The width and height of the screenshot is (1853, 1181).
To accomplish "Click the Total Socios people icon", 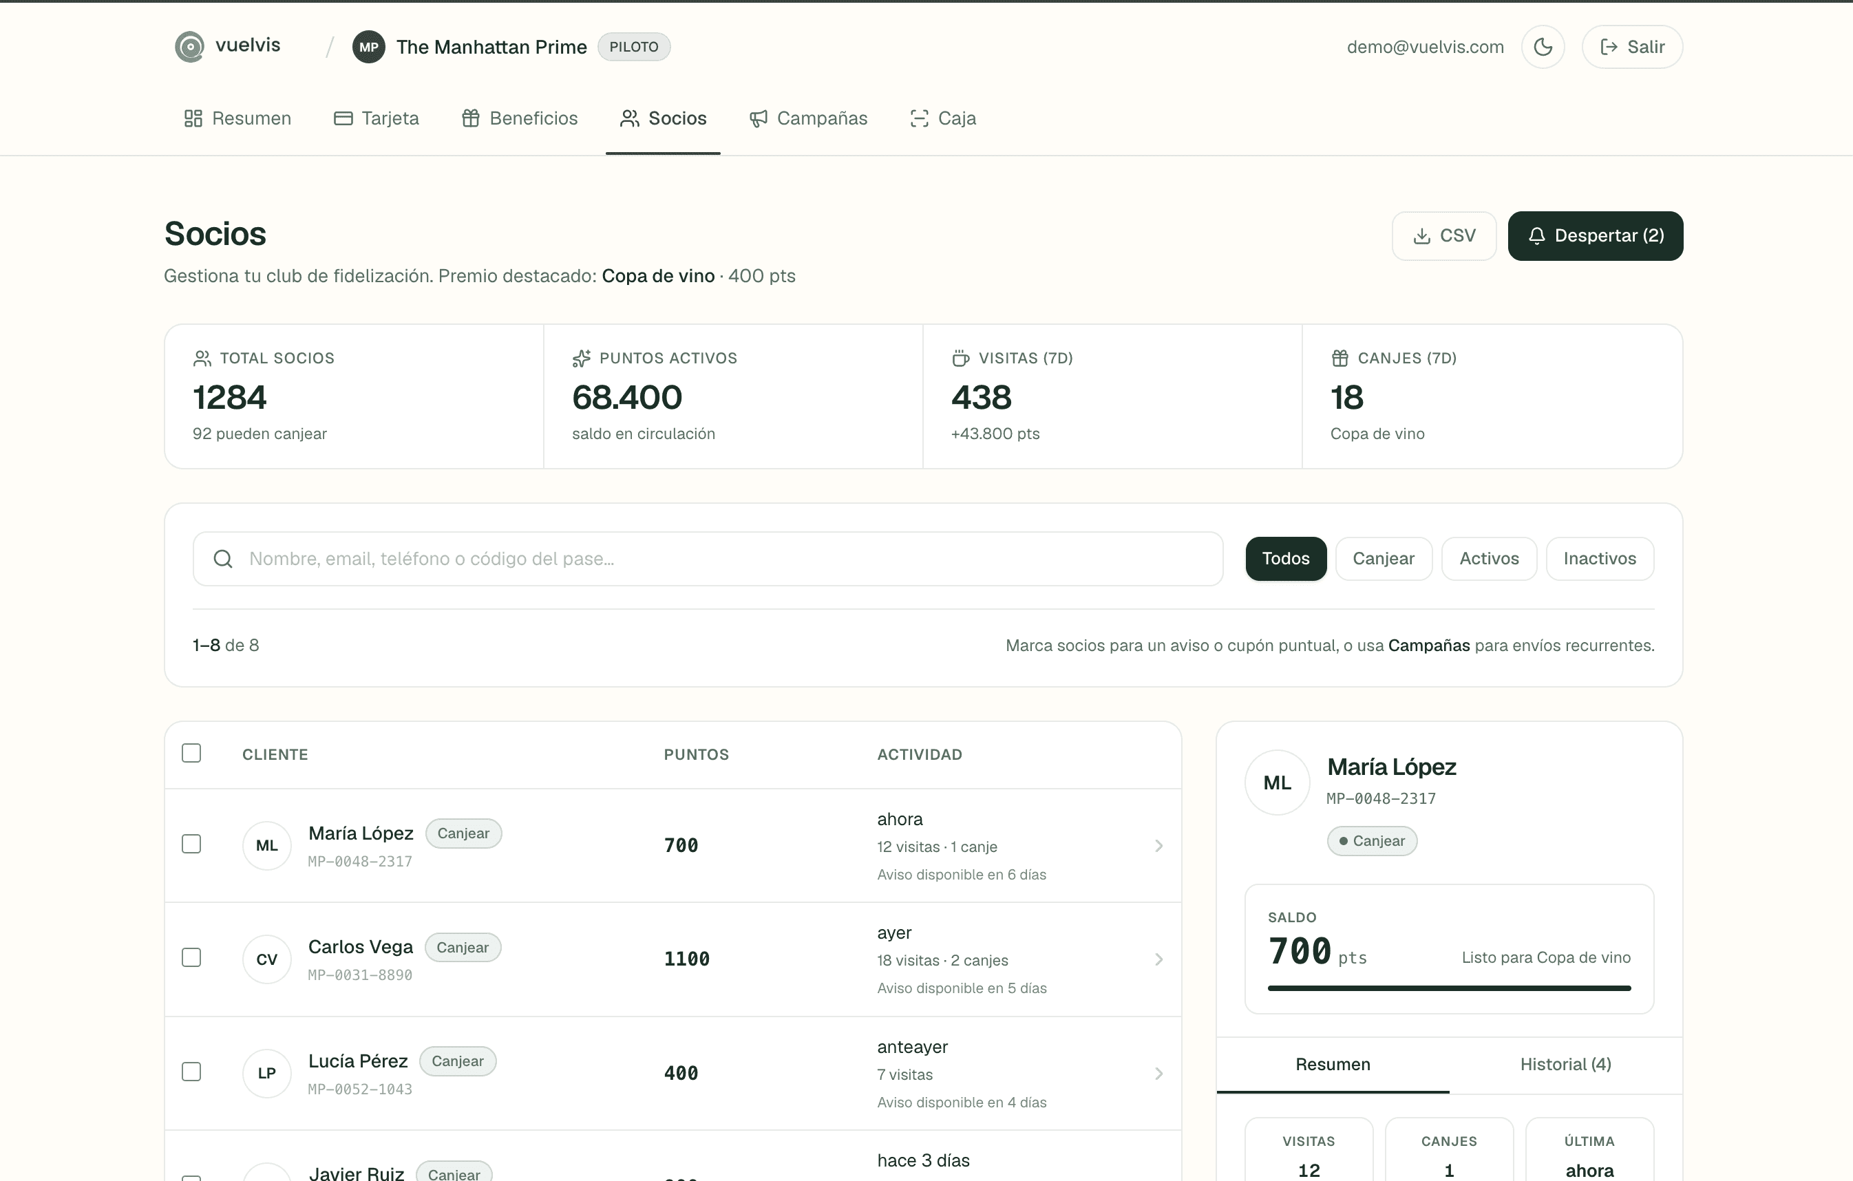I will pos(202,358).
